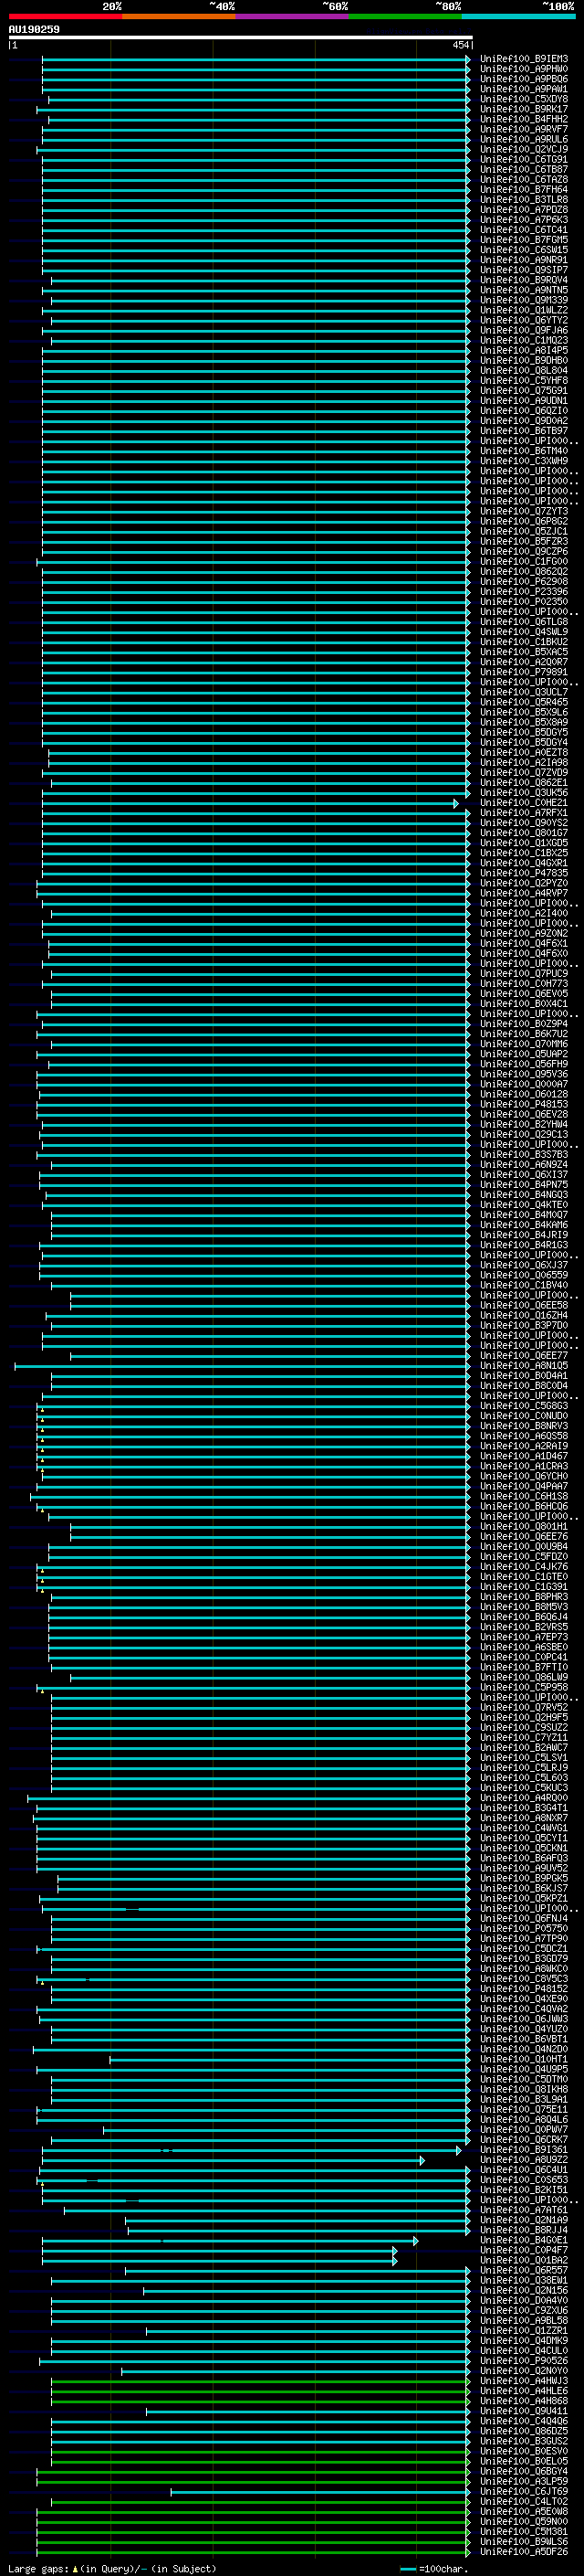Open hit UniRef100_C6TG91
Screen dimensions: 584x2576
(x=524, y=160)
